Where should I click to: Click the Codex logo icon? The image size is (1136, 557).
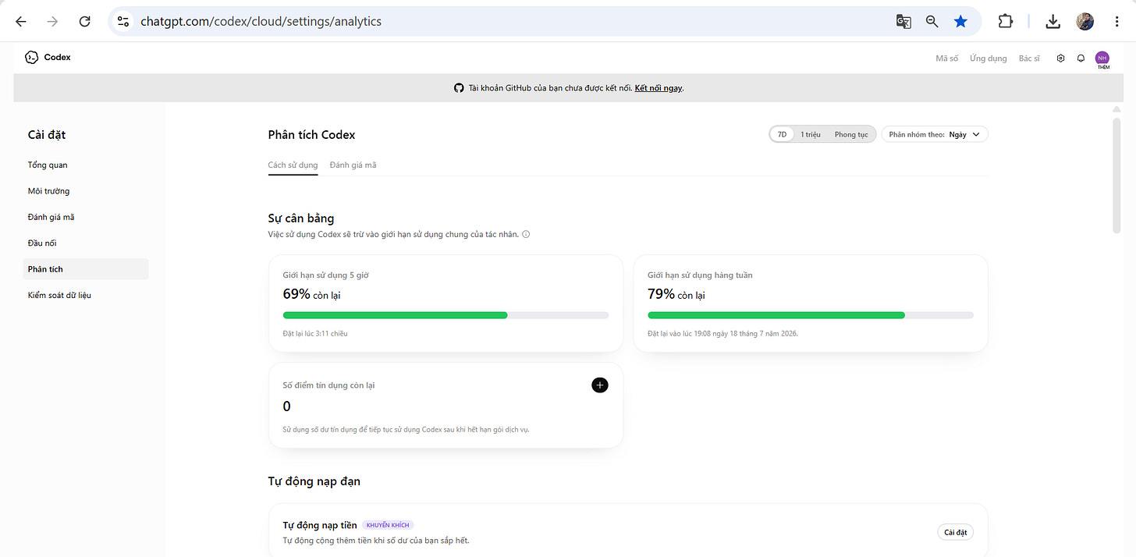click(31, 57)
